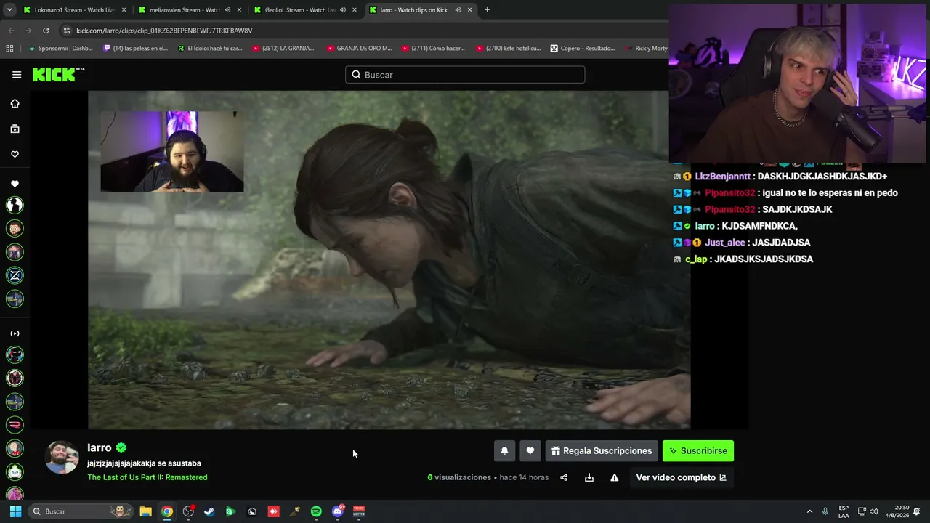This screenshot has width=930, height=523.
Task: Open the channel with the Z logo avatar
Action: click(15, 275)
